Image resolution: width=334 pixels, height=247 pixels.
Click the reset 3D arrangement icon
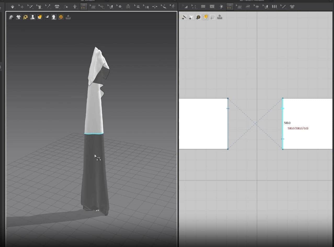(x=66, y=7)
